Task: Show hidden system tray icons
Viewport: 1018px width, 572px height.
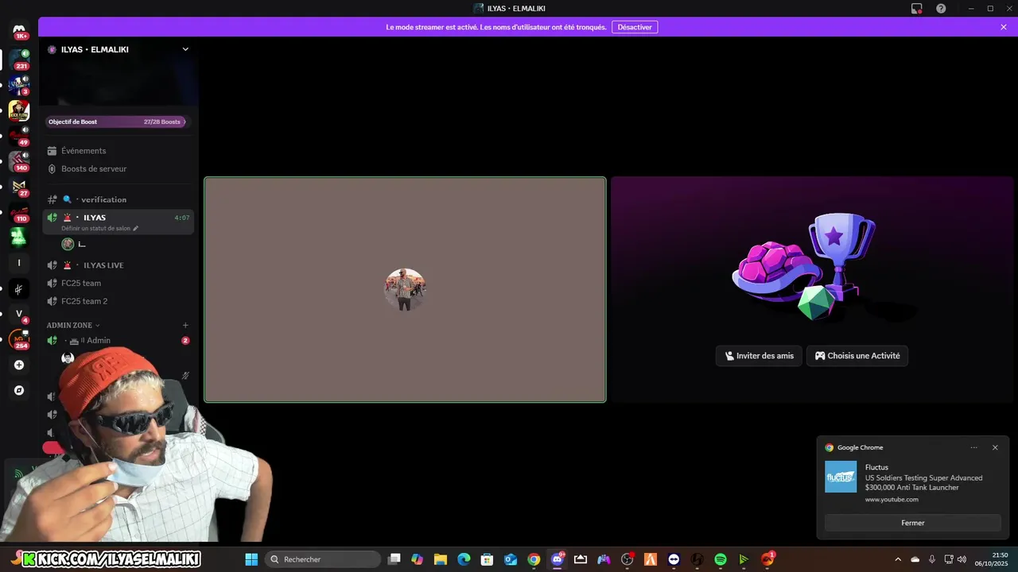Action: point(898,559)
